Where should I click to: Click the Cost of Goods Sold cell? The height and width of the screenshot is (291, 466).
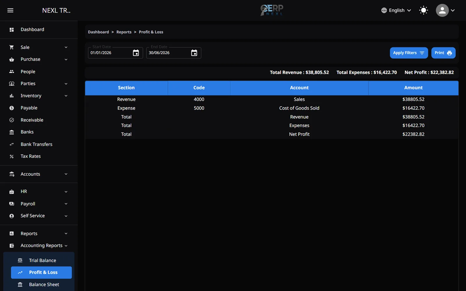click(x=299, y=108)
